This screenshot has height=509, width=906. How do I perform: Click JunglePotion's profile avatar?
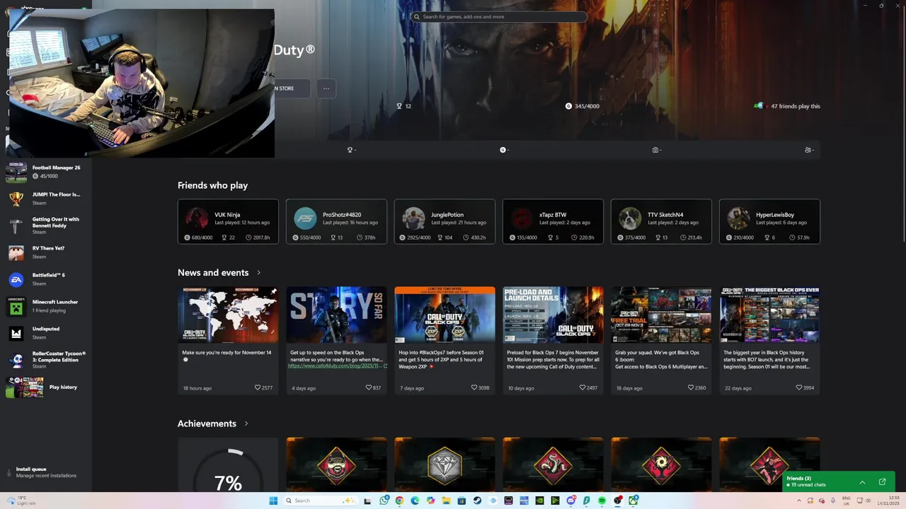click(413, 218)
